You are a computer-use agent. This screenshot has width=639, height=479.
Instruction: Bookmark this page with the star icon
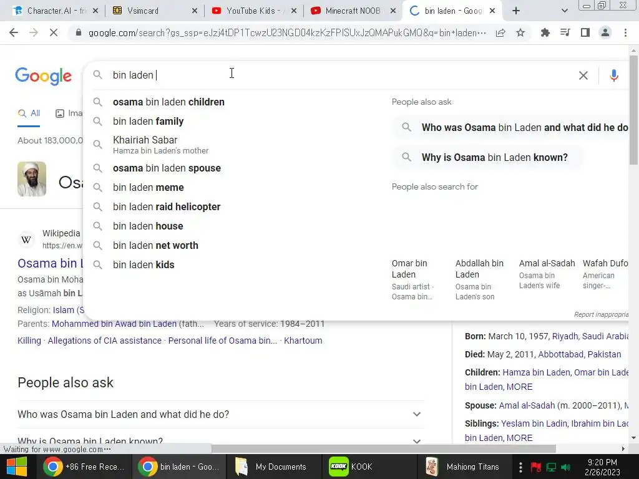520,32
